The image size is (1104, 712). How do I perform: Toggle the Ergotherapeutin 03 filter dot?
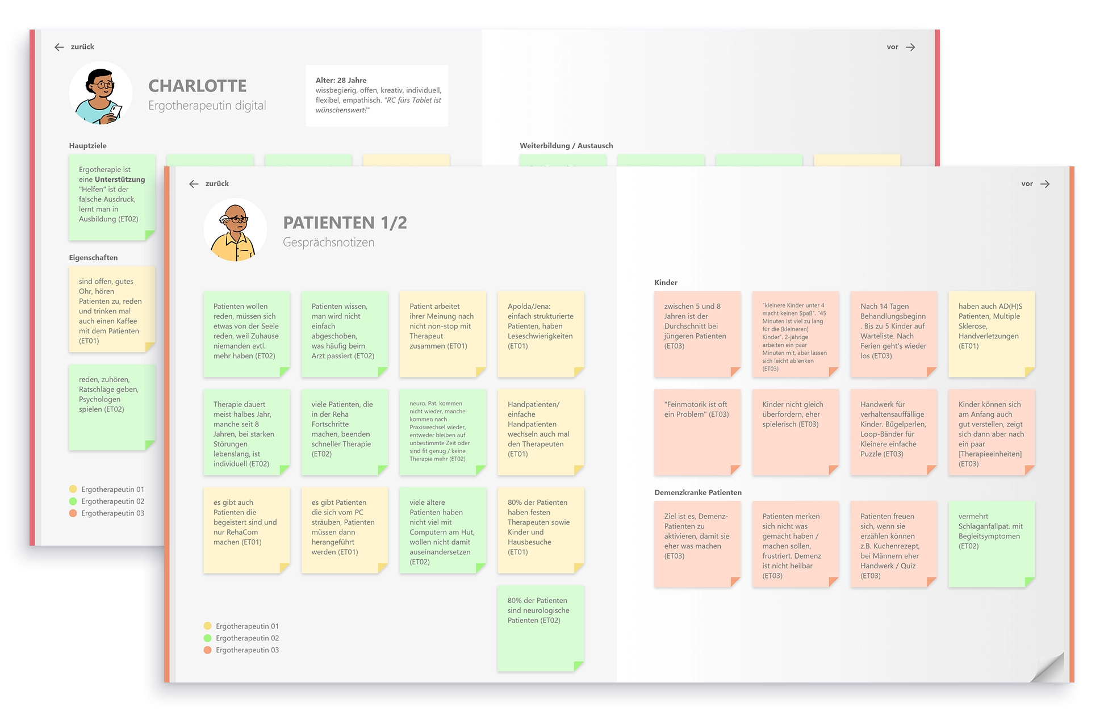tap(207, 650)
